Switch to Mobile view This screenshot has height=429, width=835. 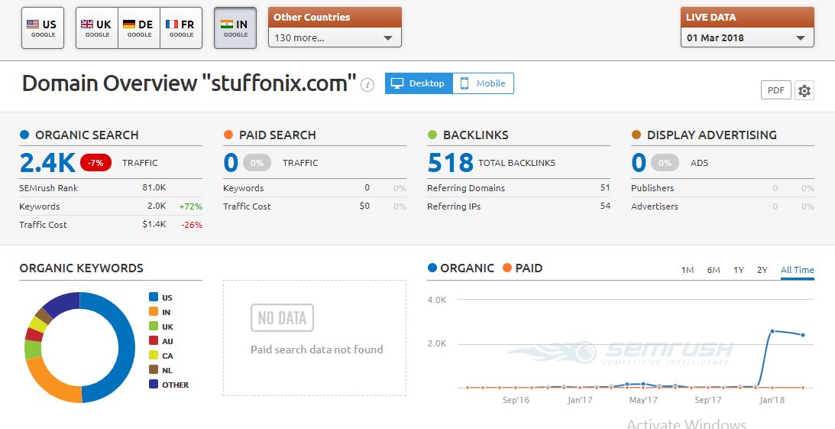point(483,83)
